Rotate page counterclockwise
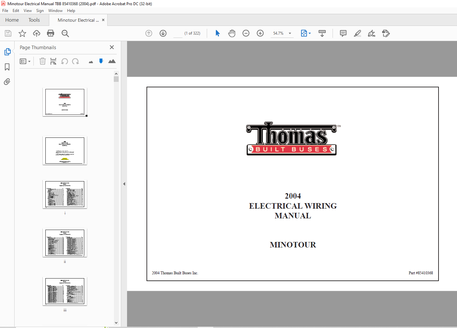The height and width of the screenshot is (328, 457). pyautogui.click(x=64, y=61)
